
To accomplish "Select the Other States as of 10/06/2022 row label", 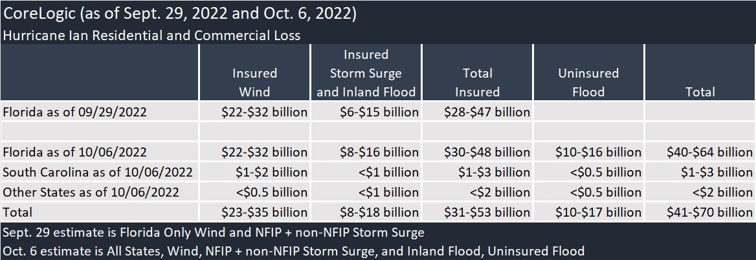I will tap(91, 192).
